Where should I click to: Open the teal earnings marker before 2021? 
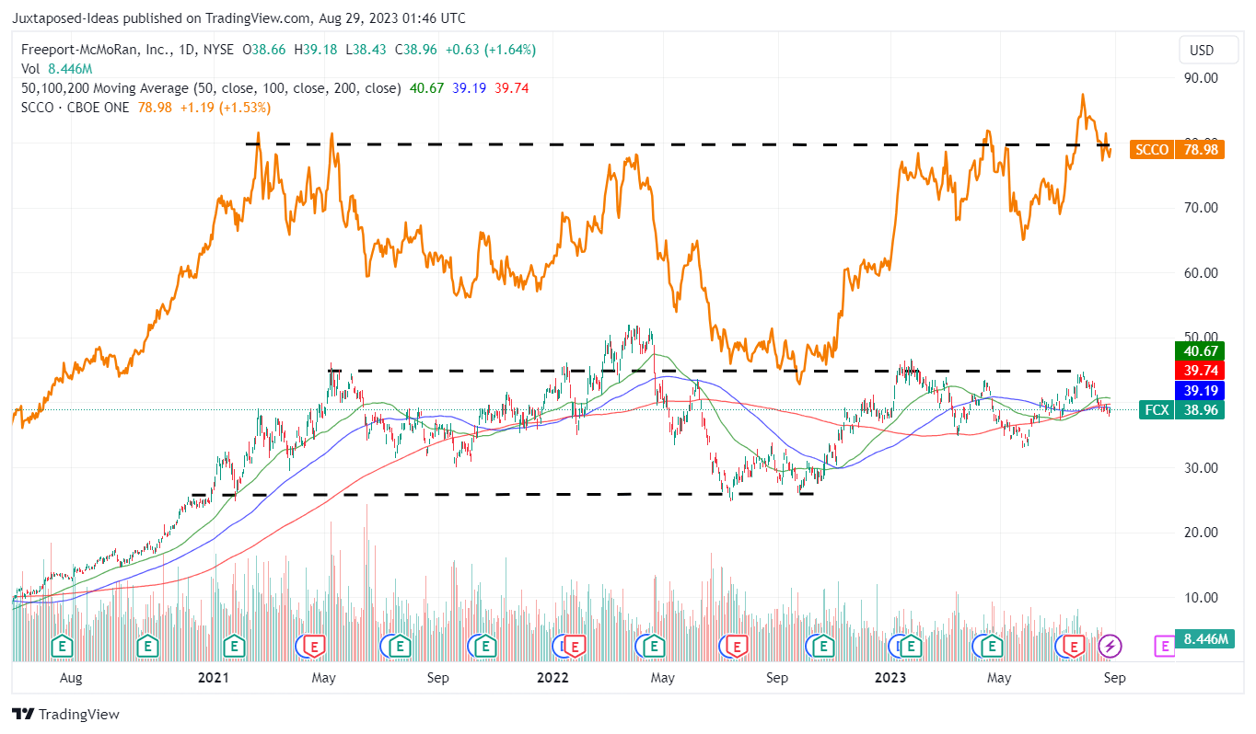coord(146,647)
